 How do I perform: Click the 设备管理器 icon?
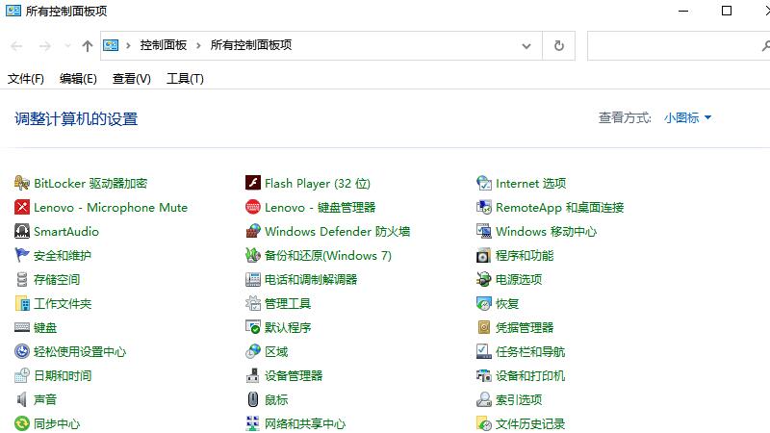[x=253, y=375]
